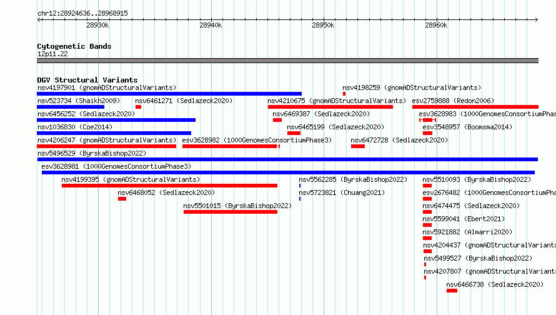Click the blue bar of esv3628981
Image resolution: width=556 pixels, height=315 pixels.
[x=288, y=172]
